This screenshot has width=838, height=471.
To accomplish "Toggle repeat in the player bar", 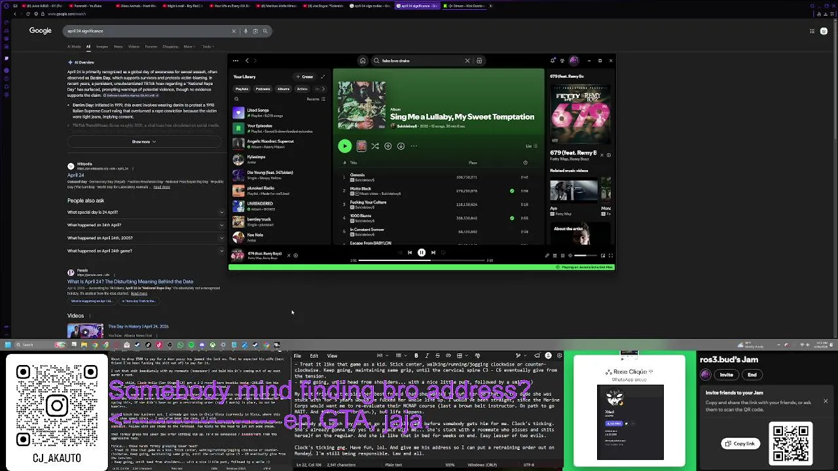I will (443, 253).
